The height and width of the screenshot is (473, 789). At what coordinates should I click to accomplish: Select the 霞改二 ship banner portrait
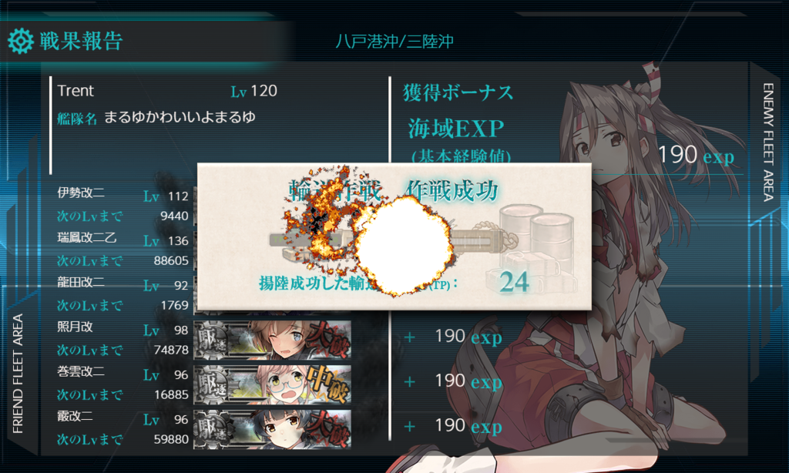click(272, 430)
